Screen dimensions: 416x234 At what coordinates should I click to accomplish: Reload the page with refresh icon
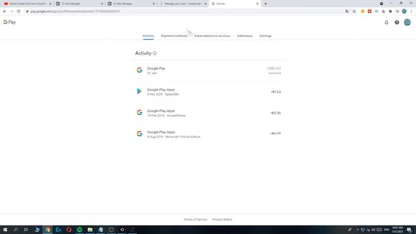(19, 12)
